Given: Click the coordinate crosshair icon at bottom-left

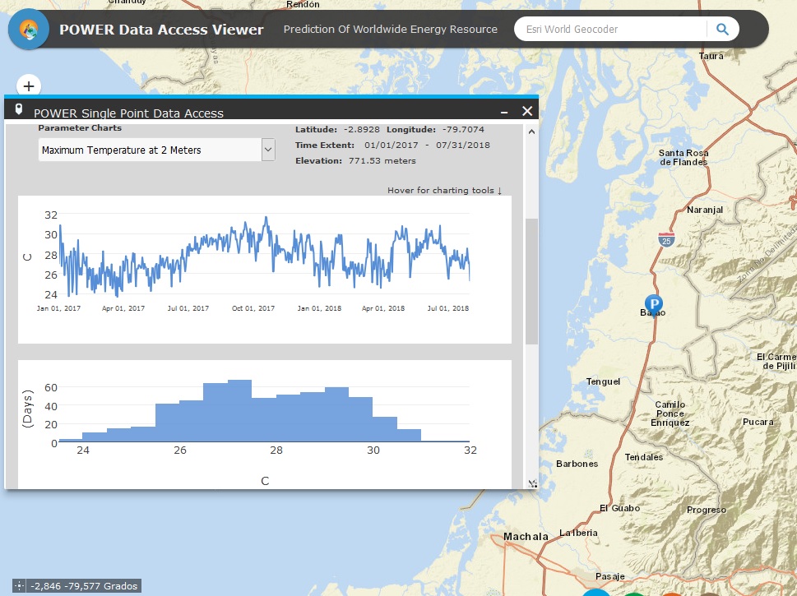Looking at the screenshot, I should [x=19, y=586].
